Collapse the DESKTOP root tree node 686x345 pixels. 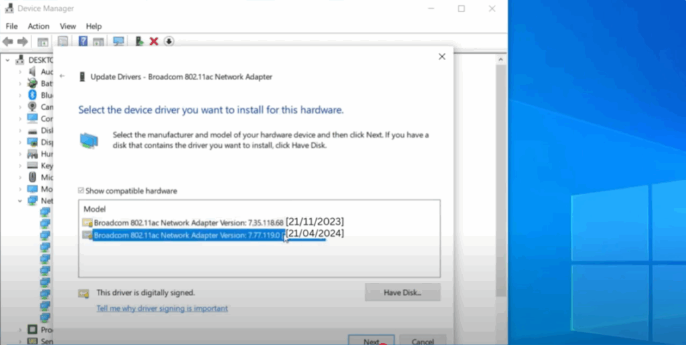click(x=7, y=60)
